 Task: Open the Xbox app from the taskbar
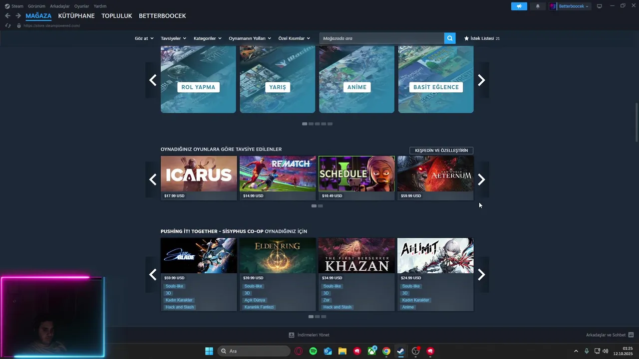[x=372, y=351]
